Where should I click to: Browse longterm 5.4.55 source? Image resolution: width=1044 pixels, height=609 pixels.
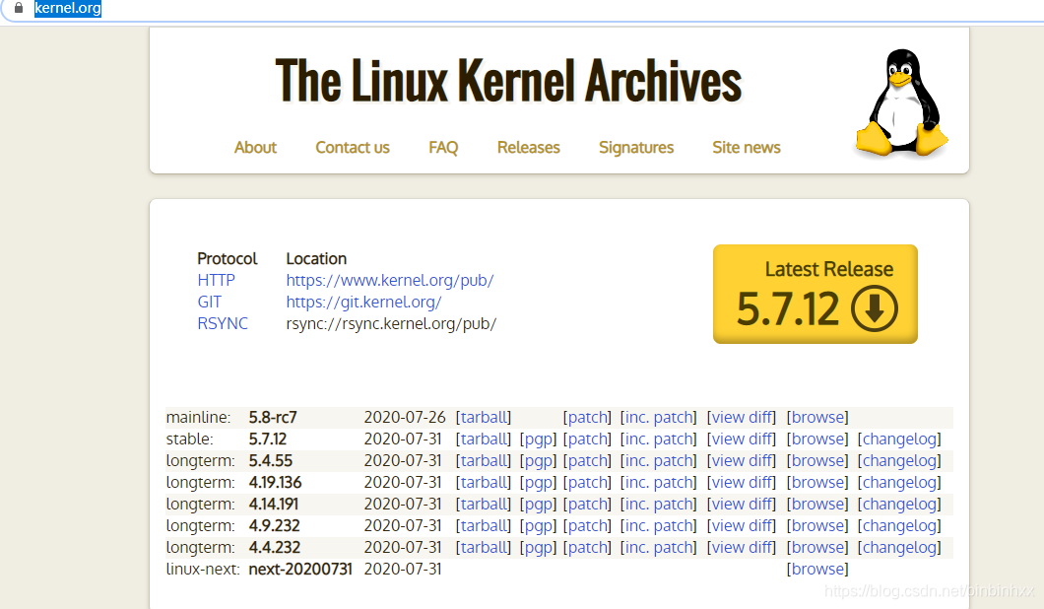tap(817, 460)
